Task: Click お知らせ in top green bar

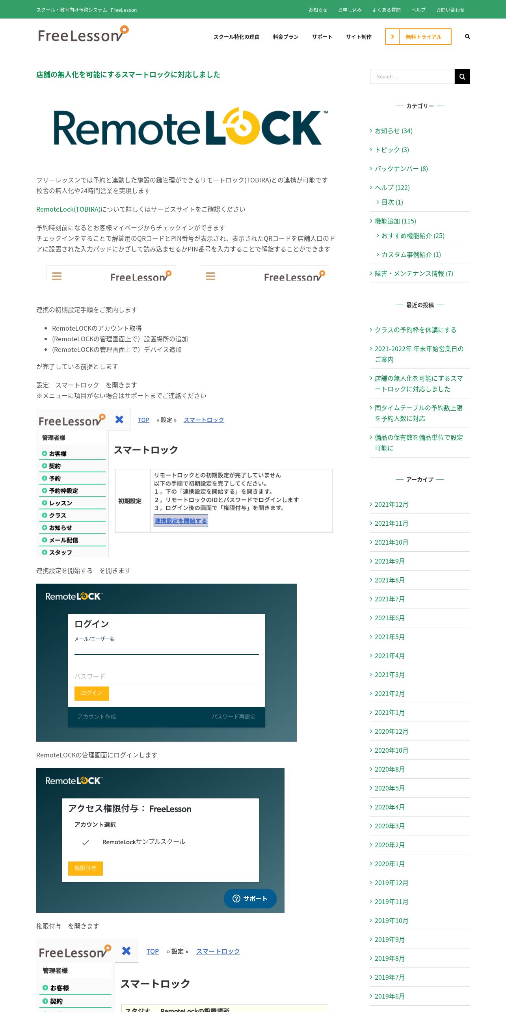Action: pos(318,10)
